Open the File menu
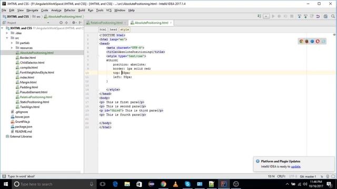 [4, 10]
